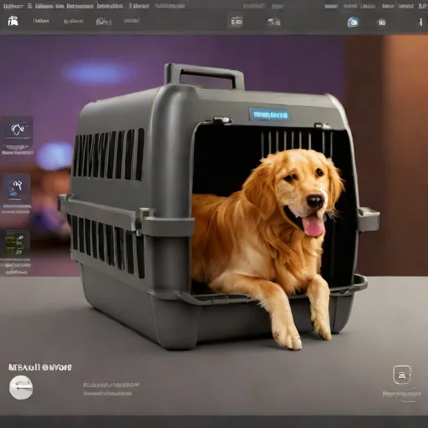Click the narrow vertical icon at the toolbar's far right

[x=420, y=22]
